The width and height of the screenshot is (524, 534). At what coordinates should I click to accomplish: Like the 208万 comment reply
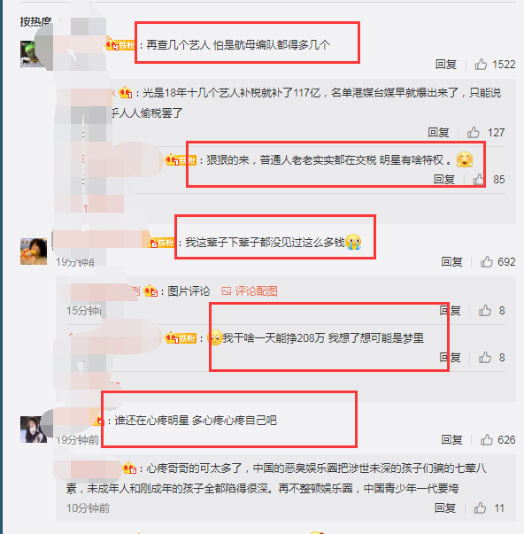(485, 357)
